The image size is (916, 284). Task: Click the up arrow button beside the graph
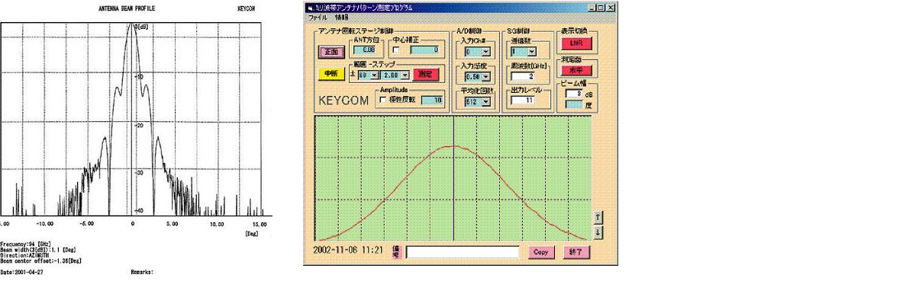[x=598, y=217]
